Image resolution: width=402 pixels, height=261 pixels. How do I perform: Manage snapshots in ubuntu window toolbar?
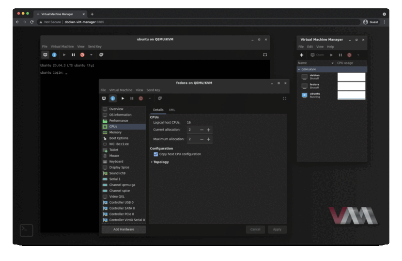(101, 55)
